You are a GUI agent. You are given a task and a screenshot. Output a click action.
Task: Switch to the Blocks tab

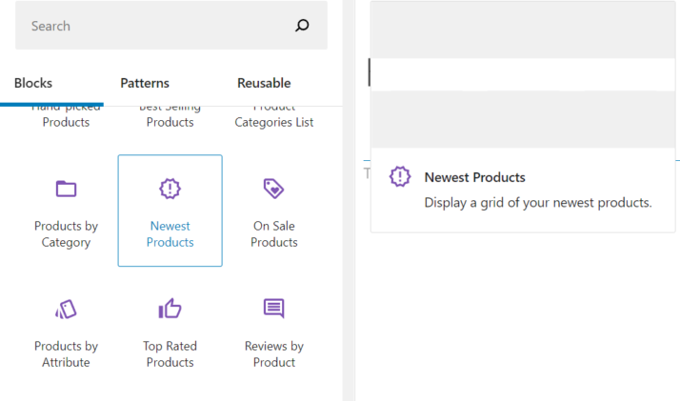(33, 83)
